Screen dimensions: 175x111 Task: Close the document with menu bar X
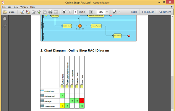tap(172, 7)
